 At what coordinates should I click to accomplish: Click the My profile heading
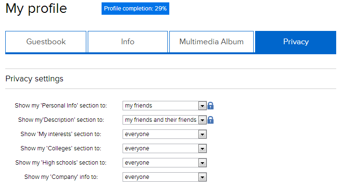point(36,9)
